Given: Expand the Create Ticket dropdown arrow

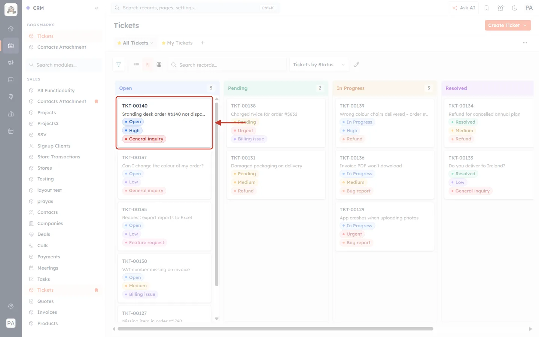Looking at the screenshot, I should (525, 25).
